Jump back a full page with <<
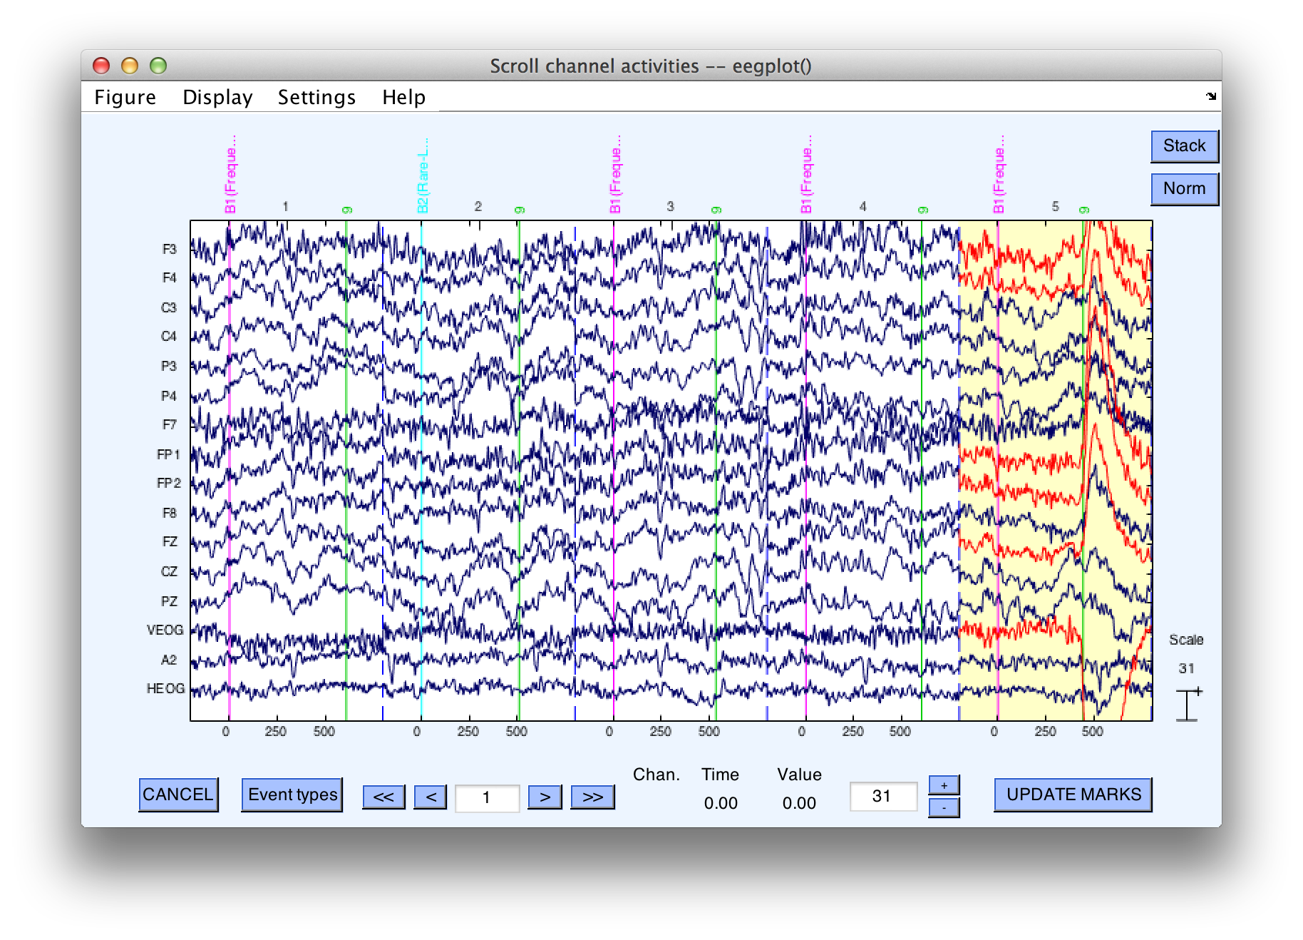This screenshot has height=940, width=1303. click(x=383, y=797)
